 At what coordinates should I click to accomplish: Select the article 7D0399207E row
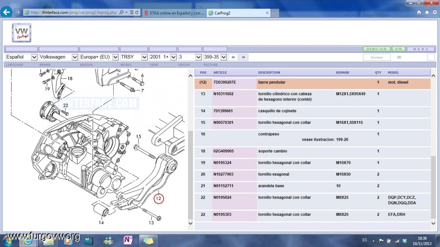coord(312,83)
